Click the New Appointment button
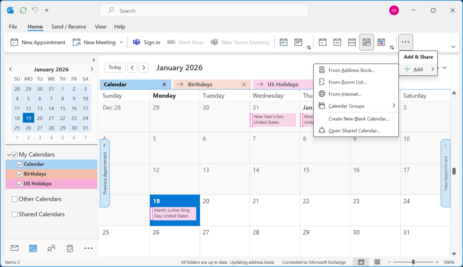 click(x=38, y=42)
